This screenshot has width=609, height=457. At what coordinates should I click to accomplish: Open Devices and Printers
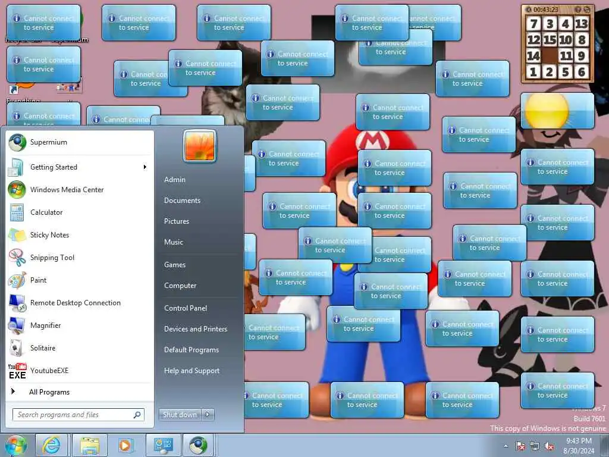[x=196, y=329]
